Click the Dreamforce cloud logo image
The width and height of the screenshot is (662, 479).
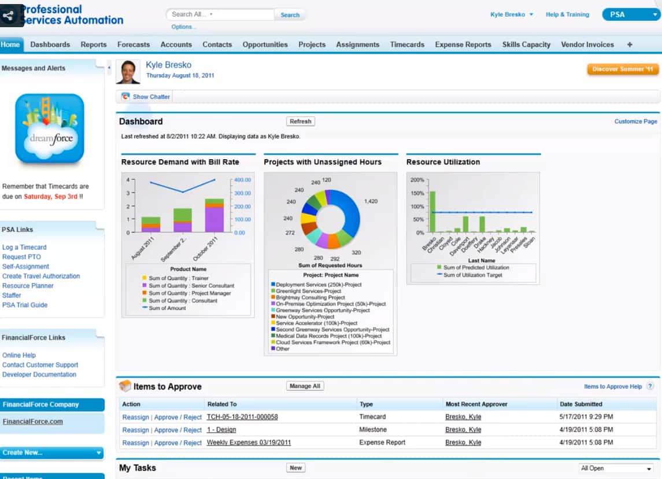coord(50,128)
